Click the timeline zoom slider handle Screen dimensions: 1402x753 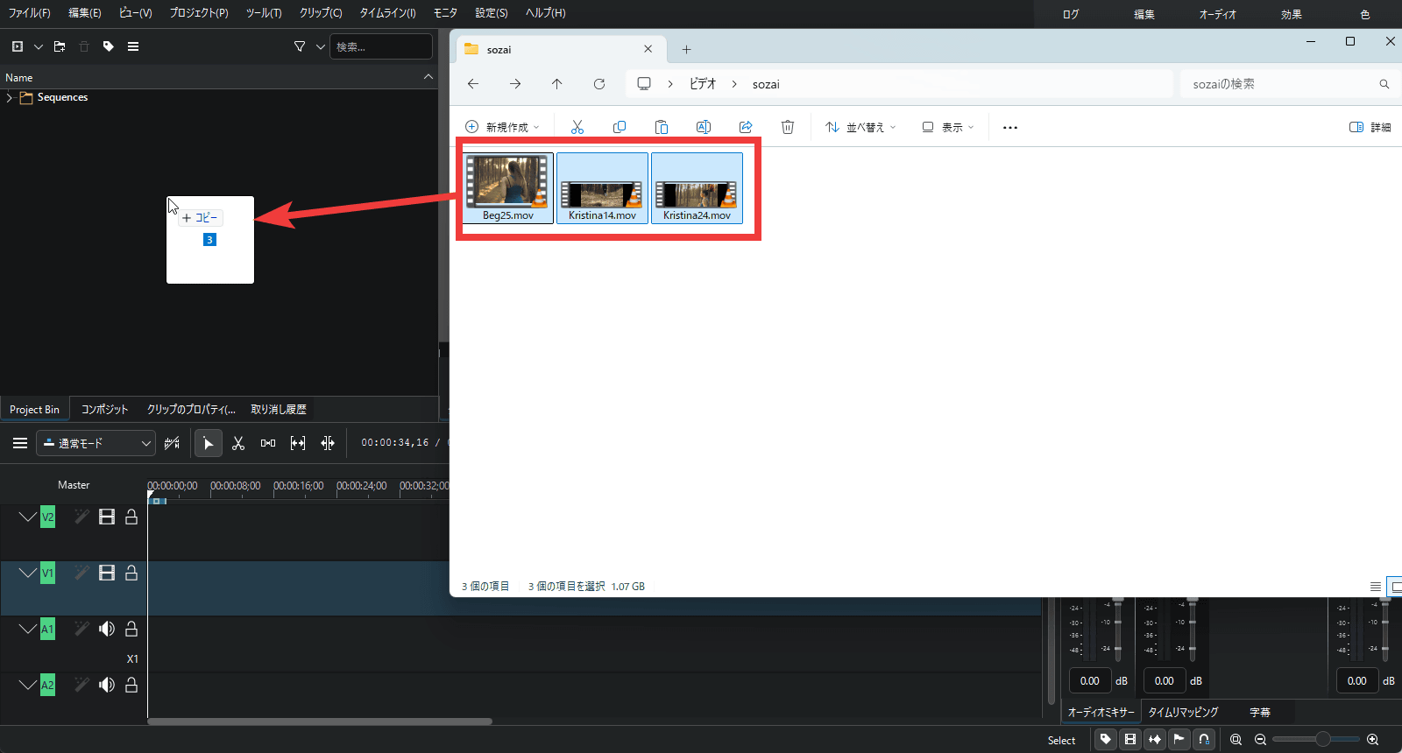pos(1322,740)
